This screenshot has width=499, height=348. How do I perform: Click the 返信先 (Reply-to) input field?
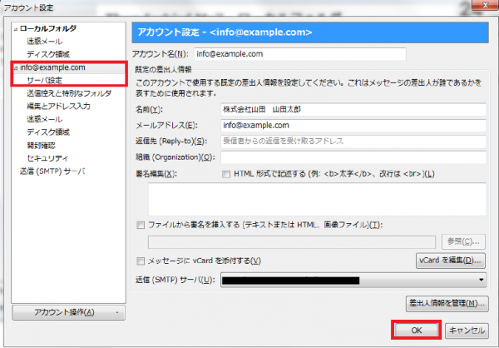tap(353, 142)
